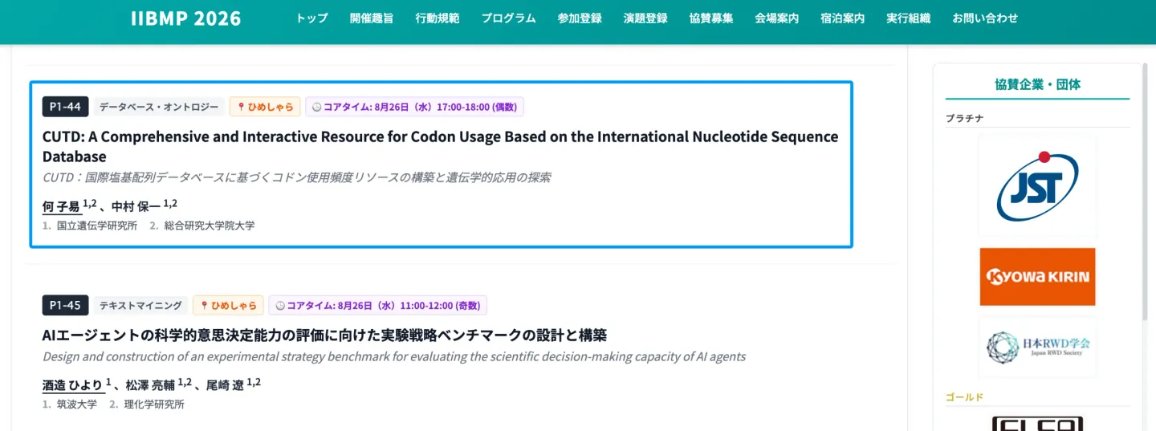The width and height of the screenshot is (1156, 431).
Task: Click the ひめしゃら location tag on P1-45
Action: coord(228,305)
